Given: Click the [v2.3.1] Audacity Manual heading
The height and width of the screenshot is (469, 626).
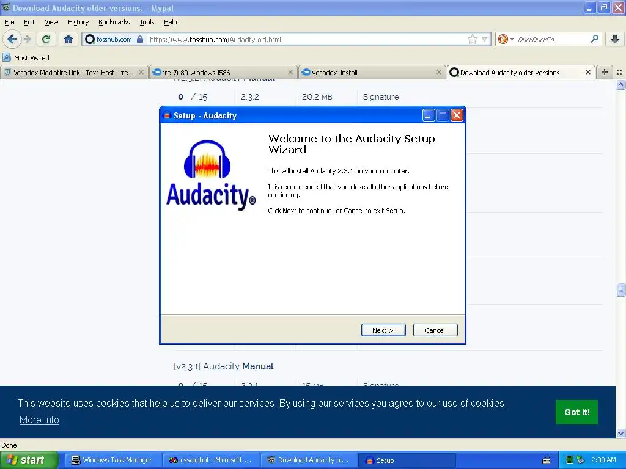Looking at the screenshot, I should tap(224, 366).
